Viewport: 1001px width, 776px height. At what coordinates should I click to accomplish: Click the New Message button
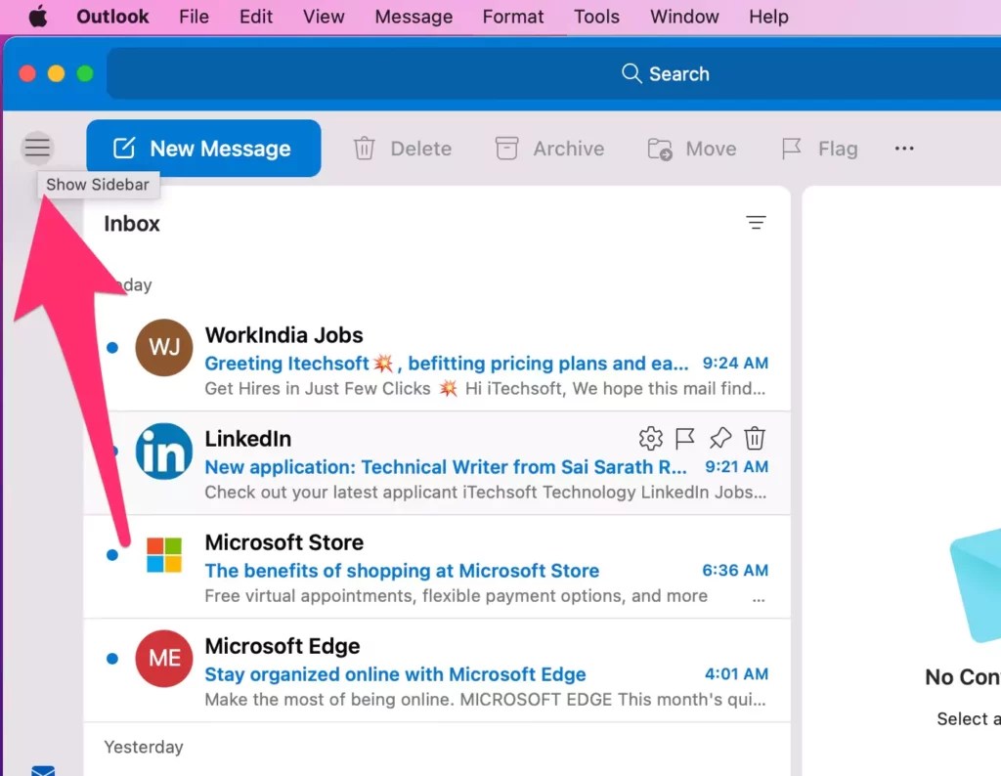202,148
